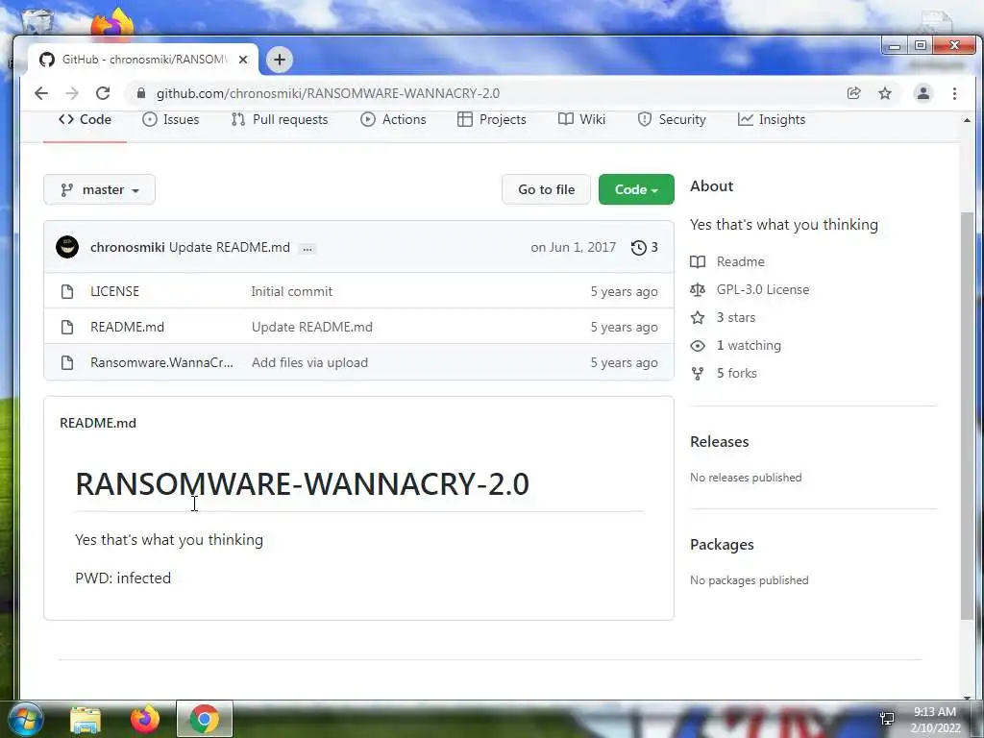
Task: Click the page vertical scrollbar thumb
Action: point(967,414)
